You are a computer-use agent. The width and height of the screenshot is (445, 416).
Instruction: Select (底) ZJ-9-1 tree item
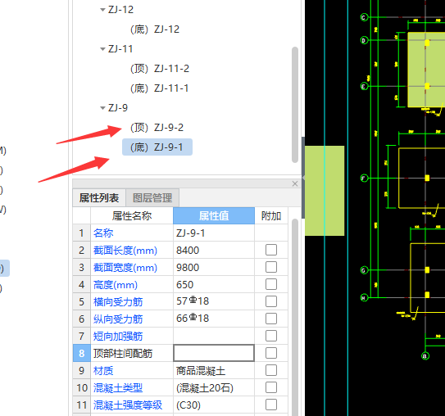click(x=157, y=147)
